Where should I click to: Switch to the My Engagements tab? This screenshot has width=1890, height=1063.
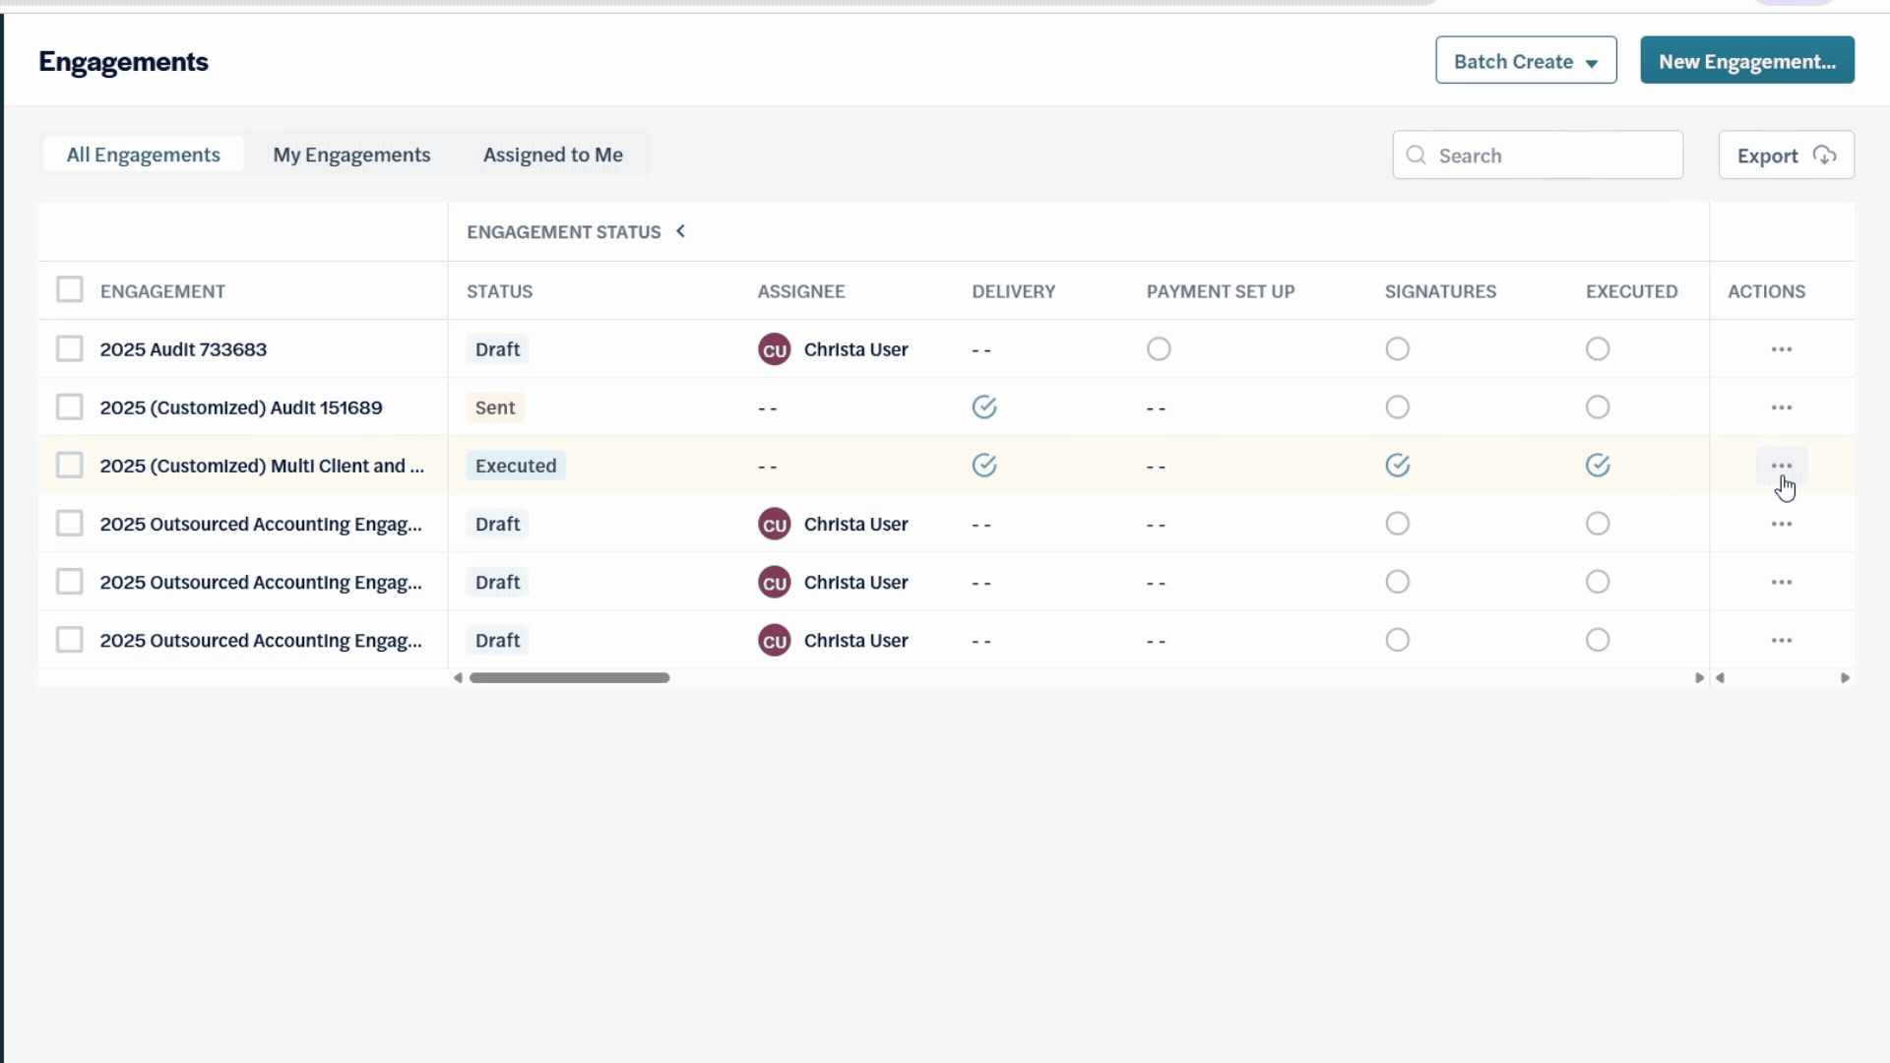tap(351, 155)
